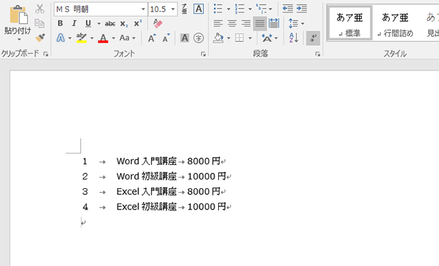This screenshot has width=439, height=266.
Task: Click the Line and Paragraph Spacing icon
Action: pos(293,23)
